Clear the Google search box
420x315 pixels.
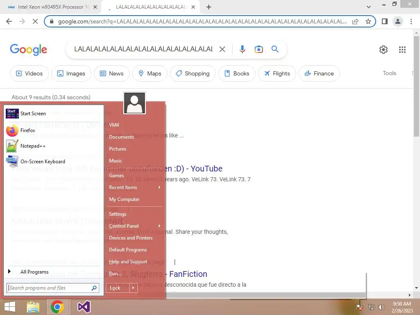pos(222,49)
